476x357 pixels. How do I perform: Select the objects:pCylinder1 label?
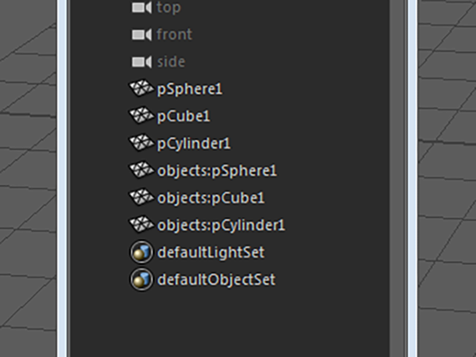pos(221,225)
